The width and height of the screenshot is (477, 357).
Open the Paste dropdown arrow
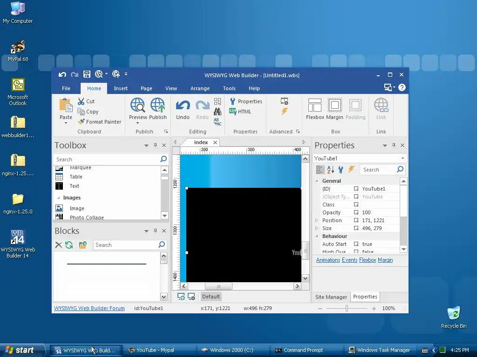(66, 123)
